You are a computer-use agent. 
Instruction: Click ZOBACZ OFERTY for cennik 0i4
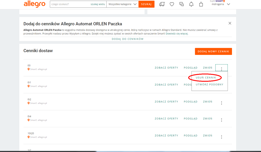tap(166, 119)
